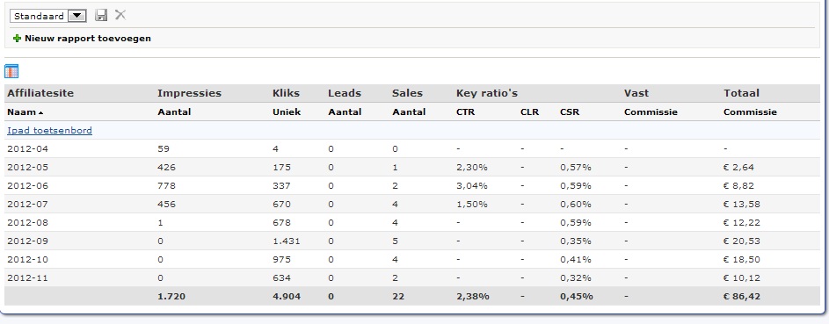Click total CTR value 2,38%
The image size is (829, 324).
tap(473, 297)
